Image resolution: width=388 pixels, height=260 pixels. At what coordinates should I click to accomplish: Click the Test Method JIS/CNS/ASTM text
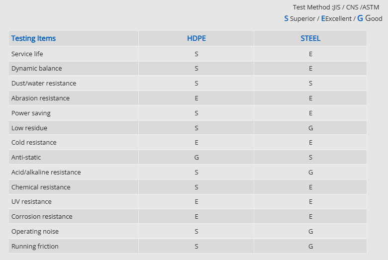point(336,7)
